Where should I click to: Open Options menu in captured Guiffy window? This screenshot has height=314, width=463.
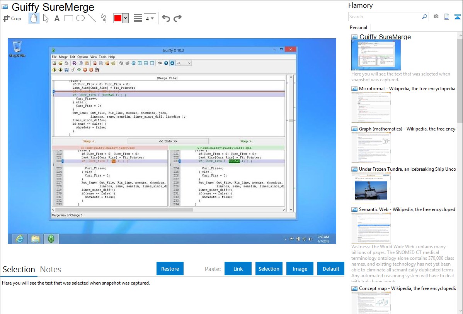(x=83, y=57)
